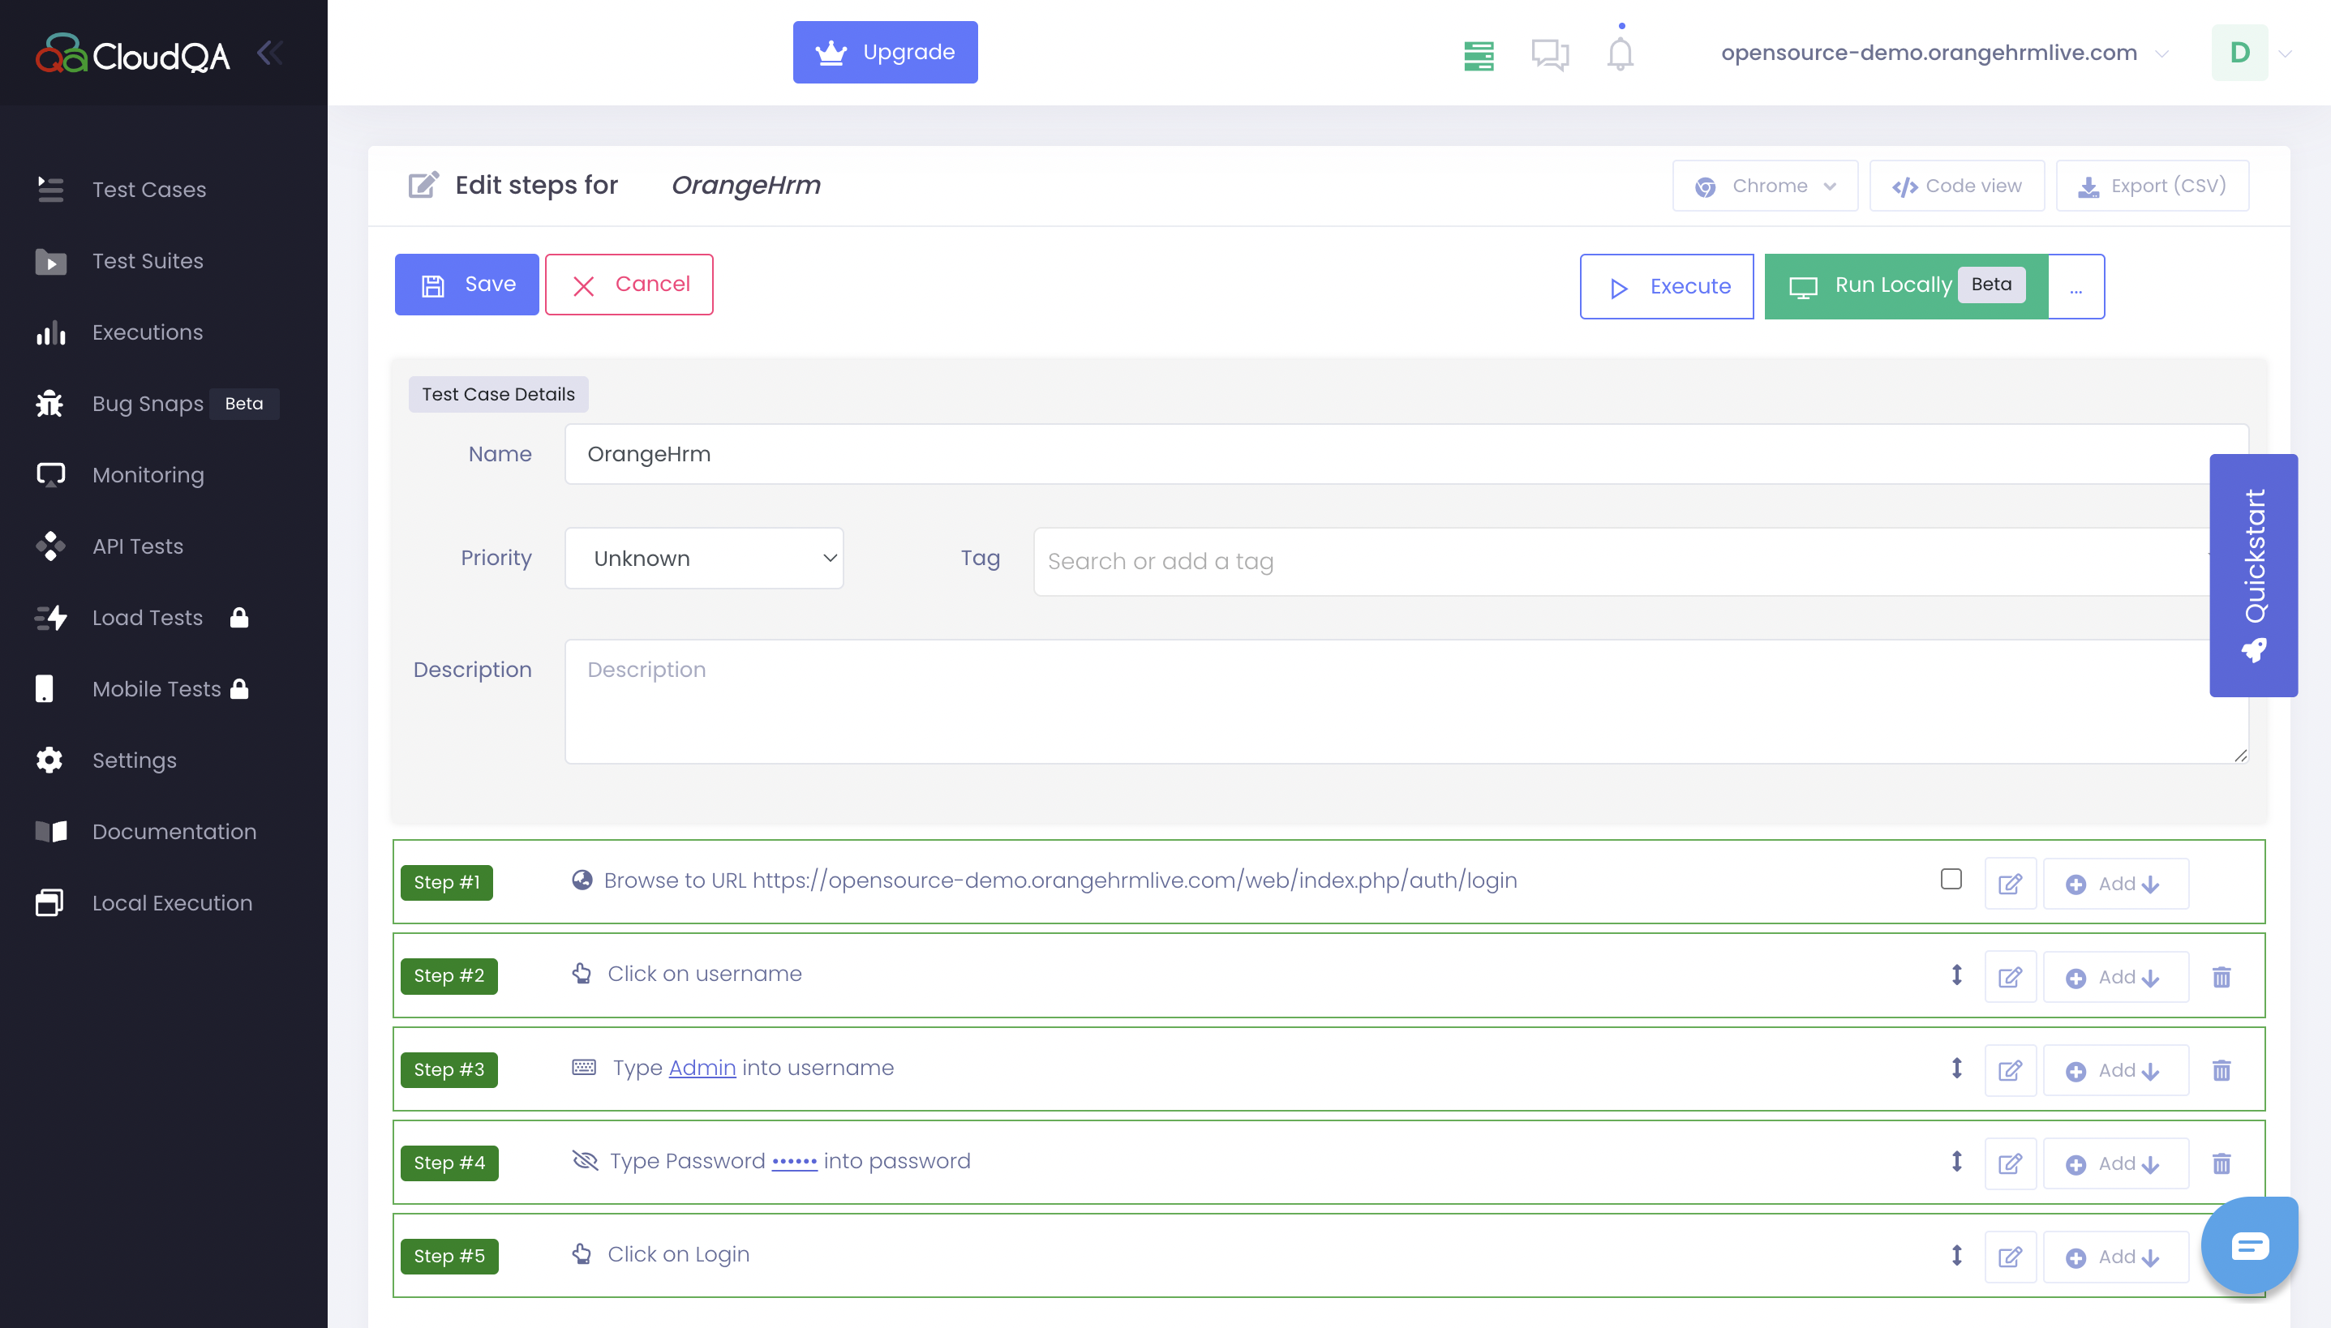Click the reorder arrow on Step #3
The height and width of the screenshot is (1328, 2331).
click(x=1956, y=1068)
